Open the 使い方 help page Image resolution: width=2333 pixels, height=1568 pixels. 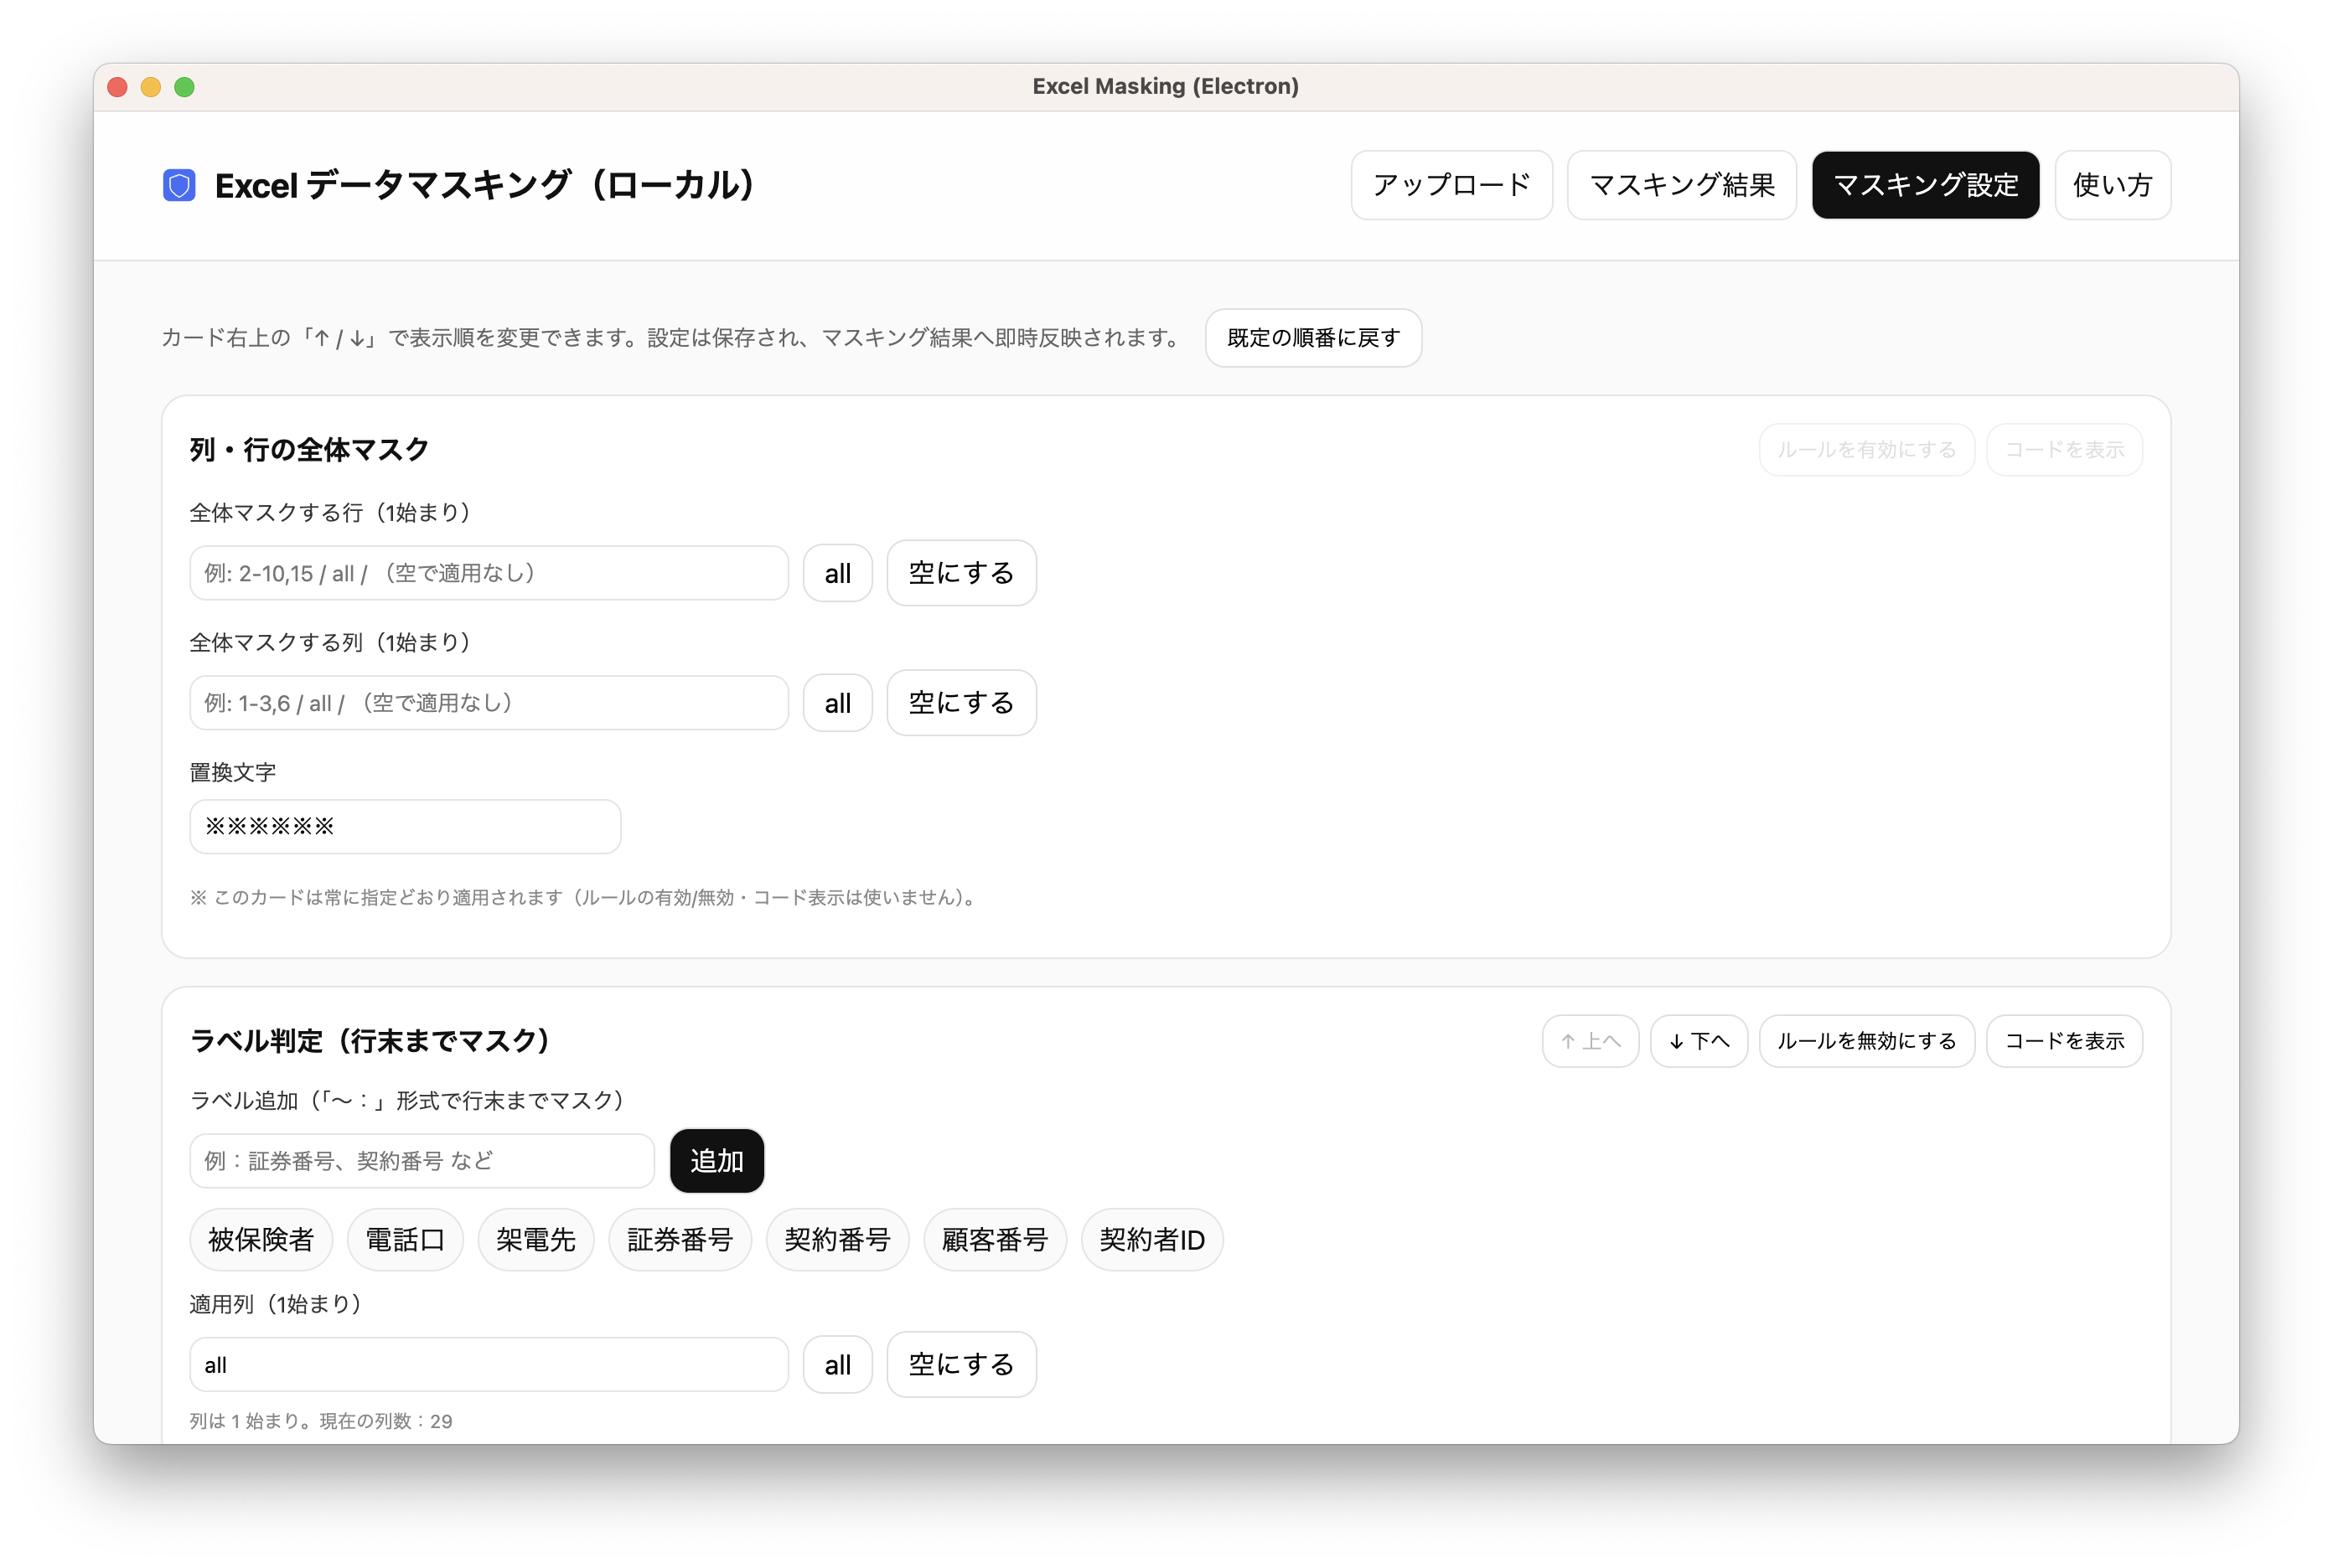(x=2112, y=185)
